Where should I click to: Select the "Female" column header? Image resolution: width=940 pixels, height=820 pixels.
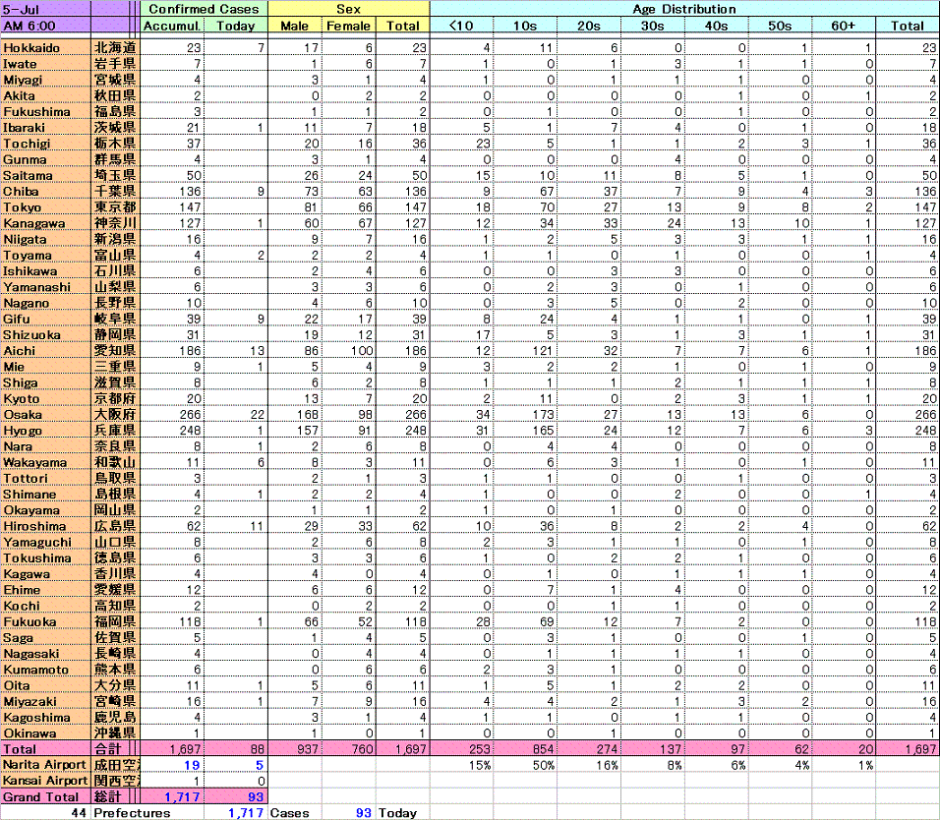coord(349,26)
